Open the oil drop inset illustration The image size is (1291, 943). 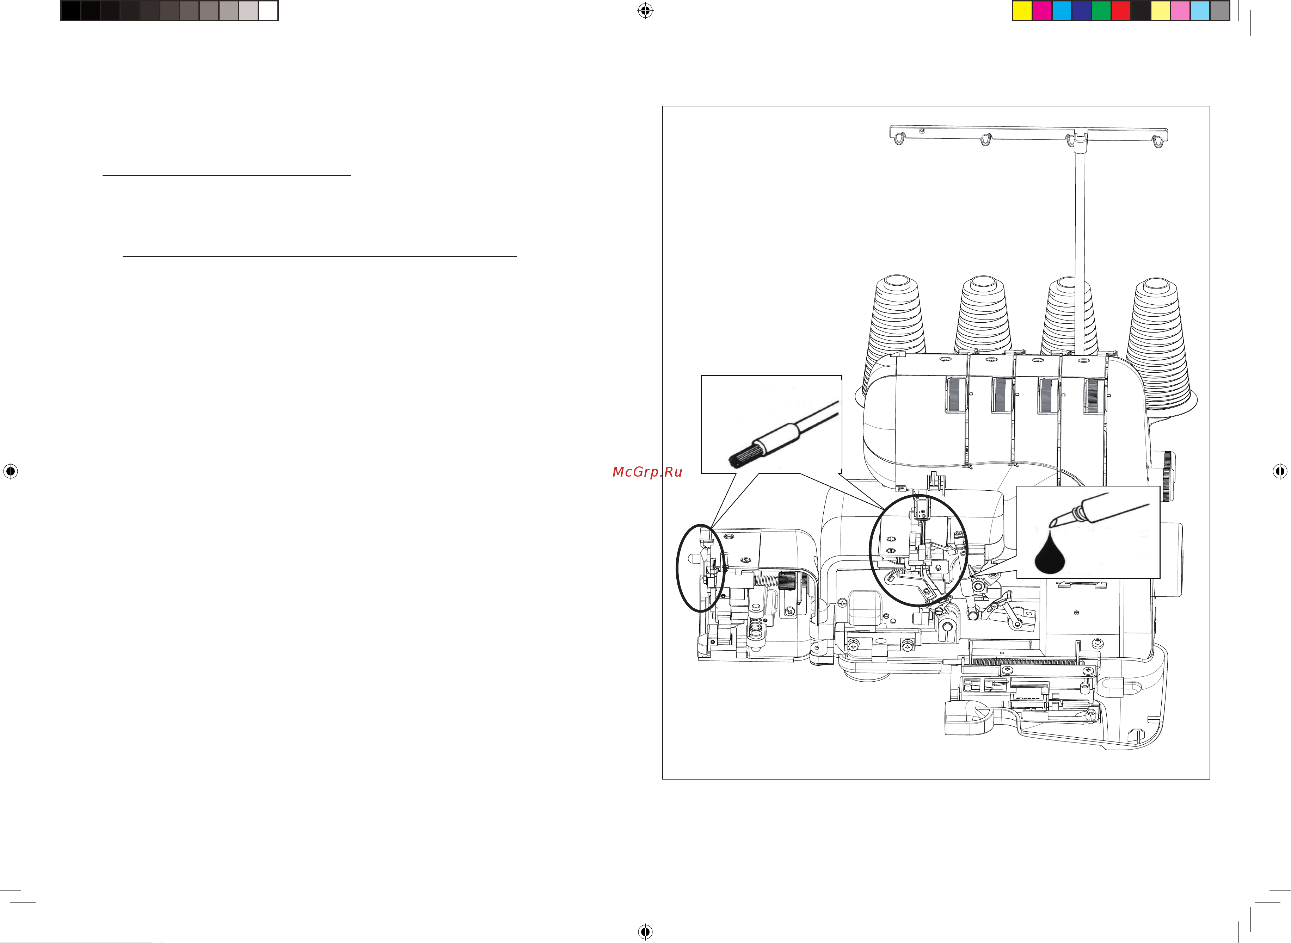[x=1088, y=532]
